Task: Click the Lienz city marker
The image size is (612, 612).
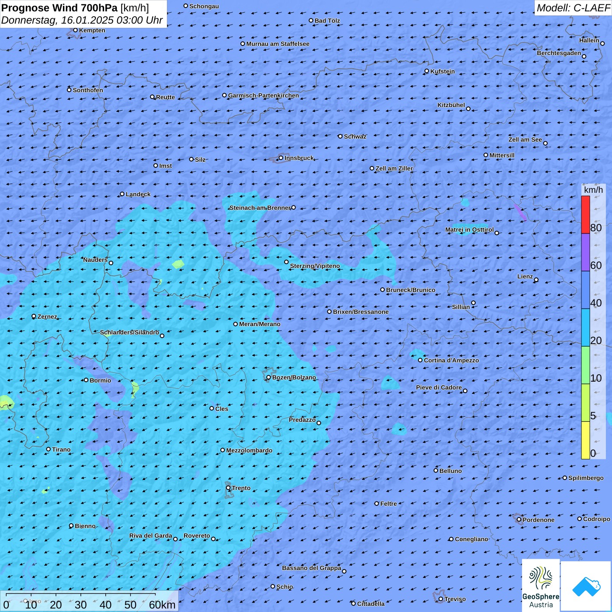Action: click(536, 280)
